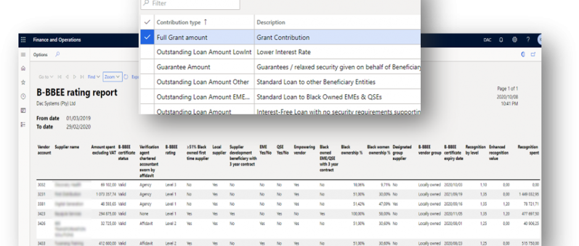The image size is (579, 246).
Task: Uncheck the Full Grant amount row
Action: [x=147, y=37]
